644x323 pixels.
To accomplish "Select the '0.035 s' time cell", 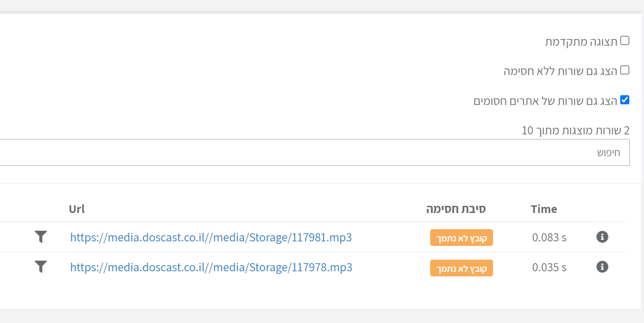I will (549, 267).
